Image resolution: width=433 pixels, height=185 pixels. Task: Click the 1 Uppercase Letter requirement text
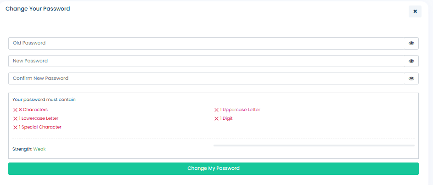click(240, 110)
